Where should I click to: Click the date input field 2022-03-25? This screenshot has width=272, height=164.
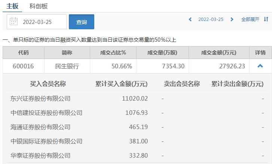click(x=37, y=22)
